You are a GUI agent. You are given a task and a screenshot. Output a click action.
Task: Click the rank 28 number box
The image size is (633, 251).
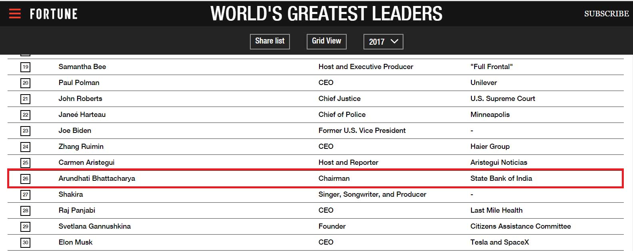click(25, 210)
